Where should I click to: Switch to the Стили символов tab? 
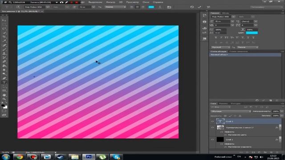click(x=239, y=52)
